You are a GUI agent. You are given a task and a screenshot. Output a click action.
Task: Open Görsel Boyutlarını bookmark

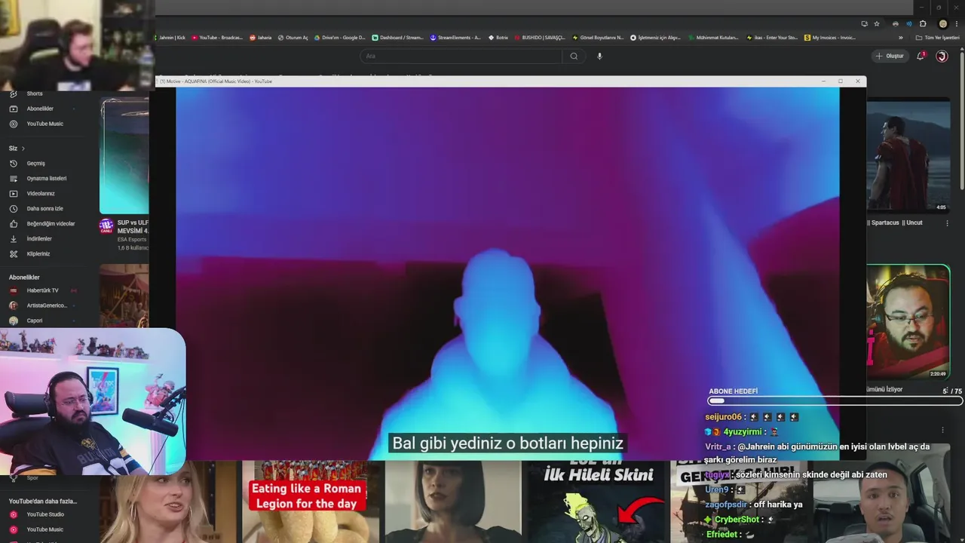(x=599, y=37)
